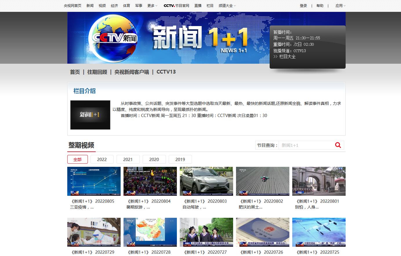
Task: Click the 帮助 help link
Action: click(x=320, y=6)
